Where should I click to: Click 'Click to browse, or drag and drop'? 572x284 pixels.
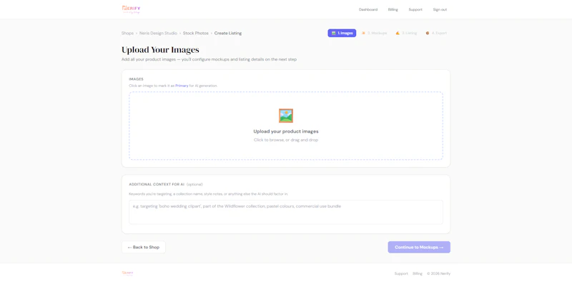pyautogui.click(x=286, y=140)
